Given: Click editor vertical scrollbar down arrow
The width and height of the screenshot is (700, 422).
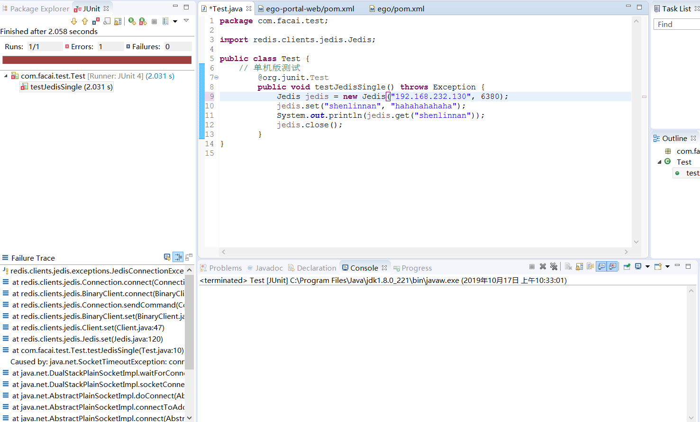Looking at the screenshot, I should [636, 242].
